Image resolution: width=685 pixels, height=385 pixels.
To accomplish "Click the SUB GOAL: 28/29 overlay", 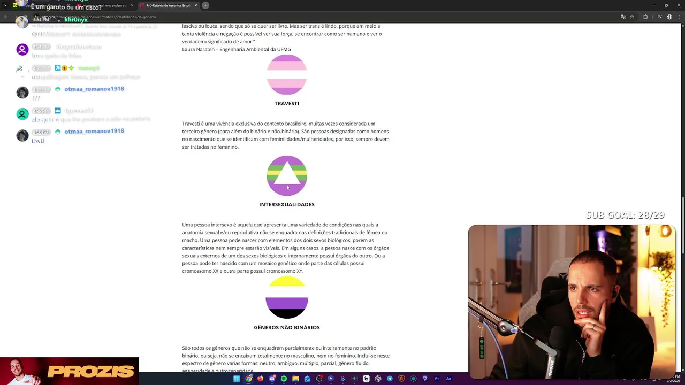I will coord(625,215).
